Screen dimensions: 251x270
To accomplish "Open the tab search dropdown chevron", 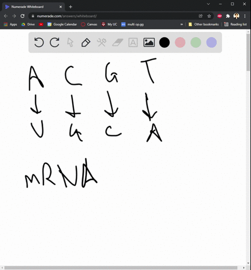I will (208, 4).
